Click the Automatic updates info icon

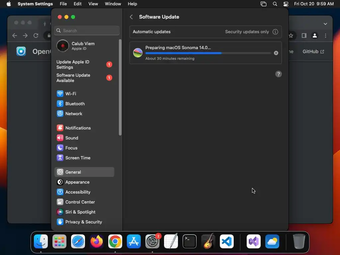(x=275, y=32)
